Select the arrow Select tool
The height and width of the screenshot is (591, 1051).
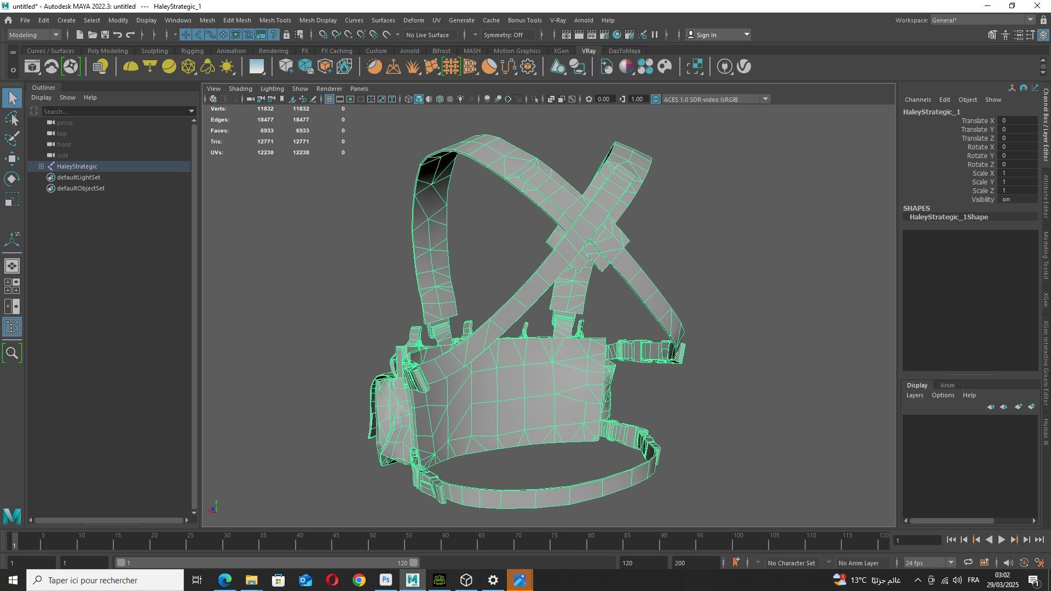point(12,99)
